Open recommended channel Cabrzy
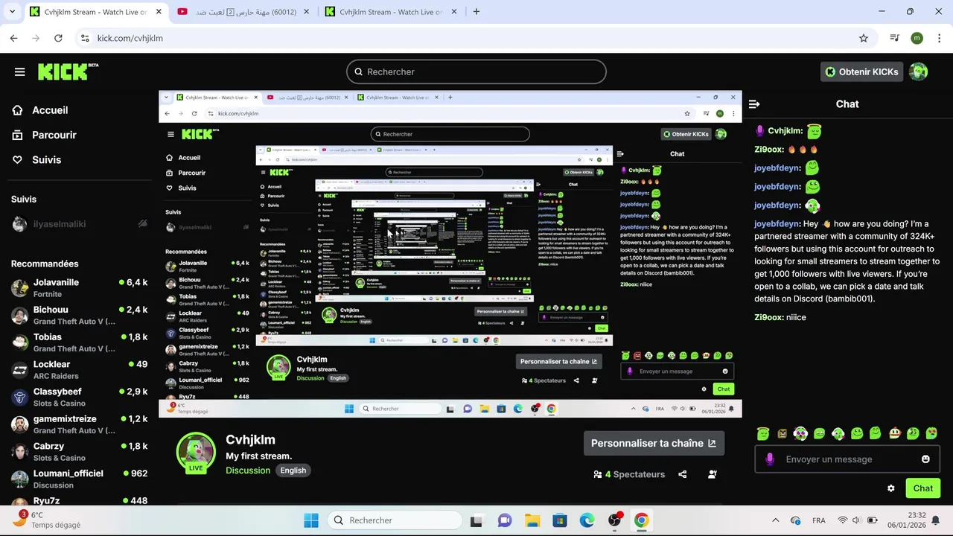The image size is (953, 536). (x=79, y=452)
